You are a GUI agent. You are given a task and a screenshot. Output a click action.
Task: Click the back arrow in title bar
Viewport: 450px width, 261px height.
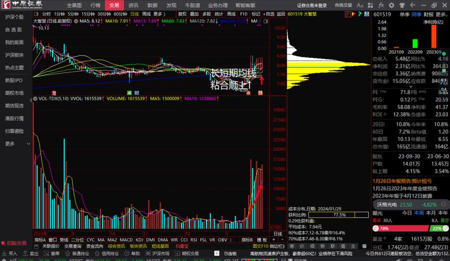[x=412, y=5]
